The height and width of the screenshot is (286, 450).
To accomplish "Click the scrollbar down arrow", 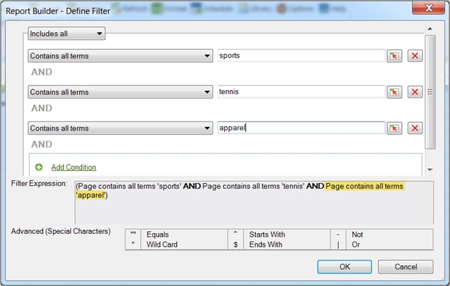I will pos(430,170).
